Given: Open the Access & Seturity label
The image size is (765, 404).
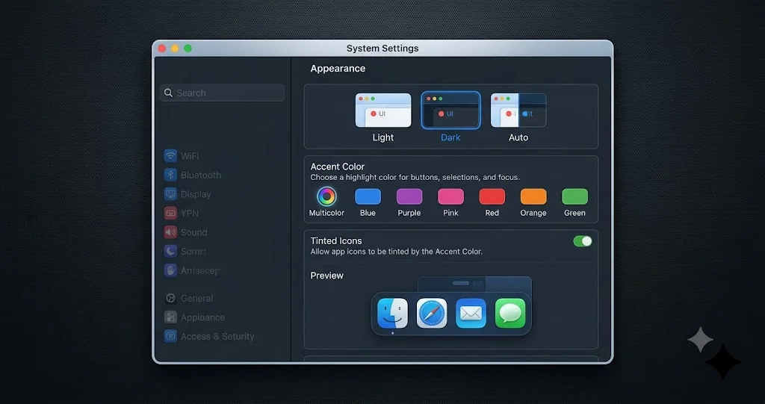Looking at the screenshot, I should [217, 337].
